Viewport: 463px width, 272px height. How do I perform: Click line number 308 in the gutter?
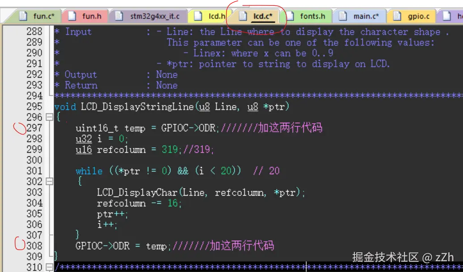point(34,246)
